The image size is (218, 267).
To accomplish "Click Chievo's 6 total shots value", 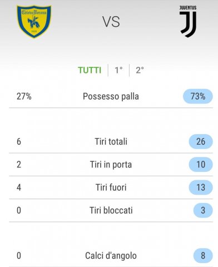I will [x=19, y=142].
